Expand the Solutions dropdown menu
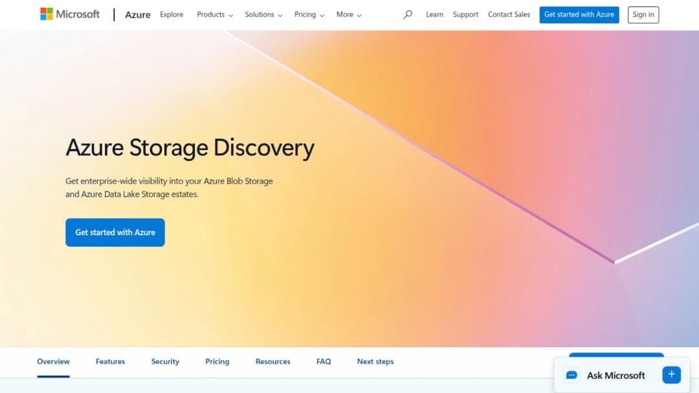Viewport: 699px width, 393px height. click(x=263, y=14)
